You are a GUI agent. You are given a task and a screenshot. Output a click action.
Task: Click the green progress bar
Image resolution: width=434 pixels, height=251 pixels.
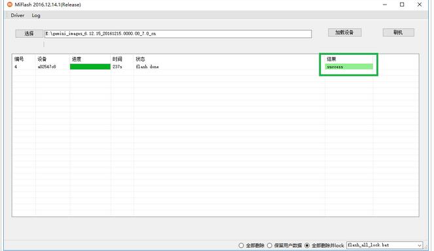click(90, 67)
